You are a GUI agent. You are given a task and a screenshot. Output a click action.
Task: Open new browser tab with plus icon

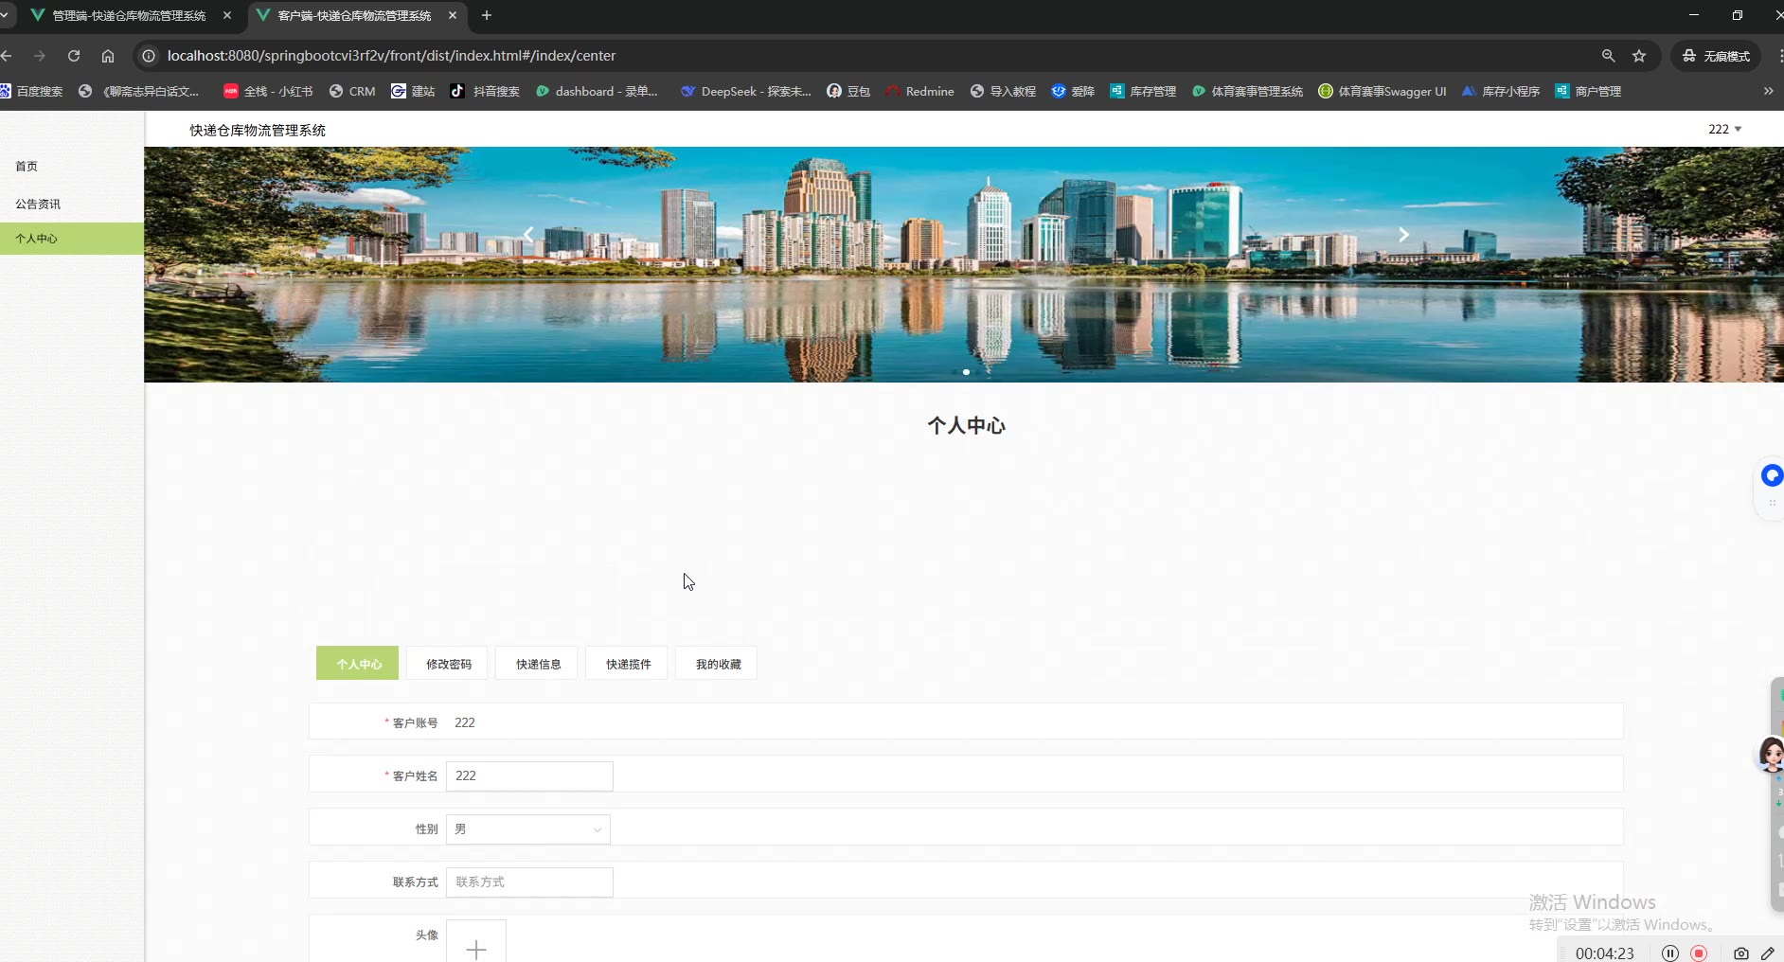click(x=487, y=15)
